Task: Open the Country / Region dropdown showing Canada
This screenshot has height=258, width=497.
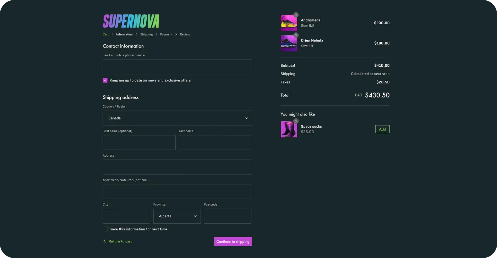Action: point(177,118)
